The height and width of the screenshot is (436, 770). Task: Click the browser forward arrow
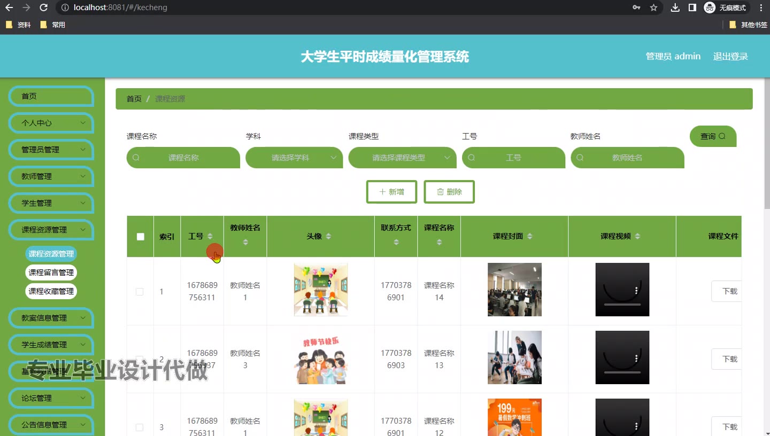point(26,7)
